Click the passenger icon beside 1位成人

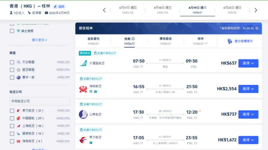click(11, 13)
